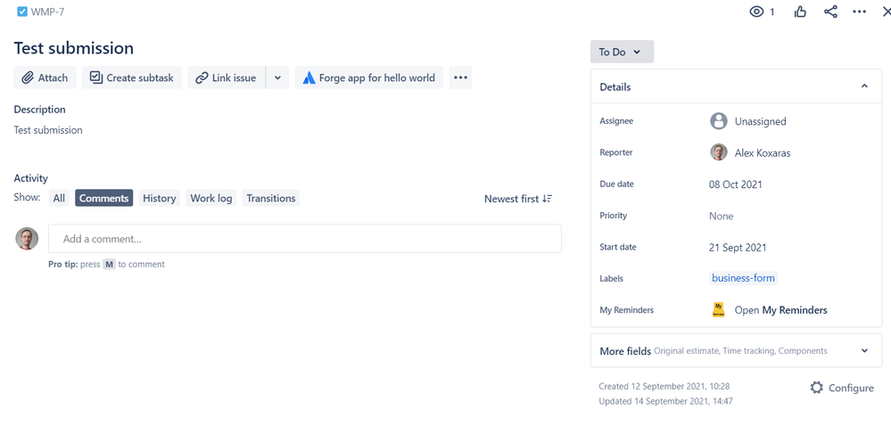This screenshot has width=891, height=426.
Task: Edit the due date 08 Oct 2021
Action: point(735,184)
